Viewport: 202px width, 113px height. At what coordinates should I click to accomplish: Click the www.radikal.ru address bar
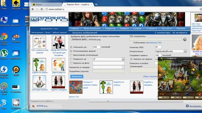(121, 9)
